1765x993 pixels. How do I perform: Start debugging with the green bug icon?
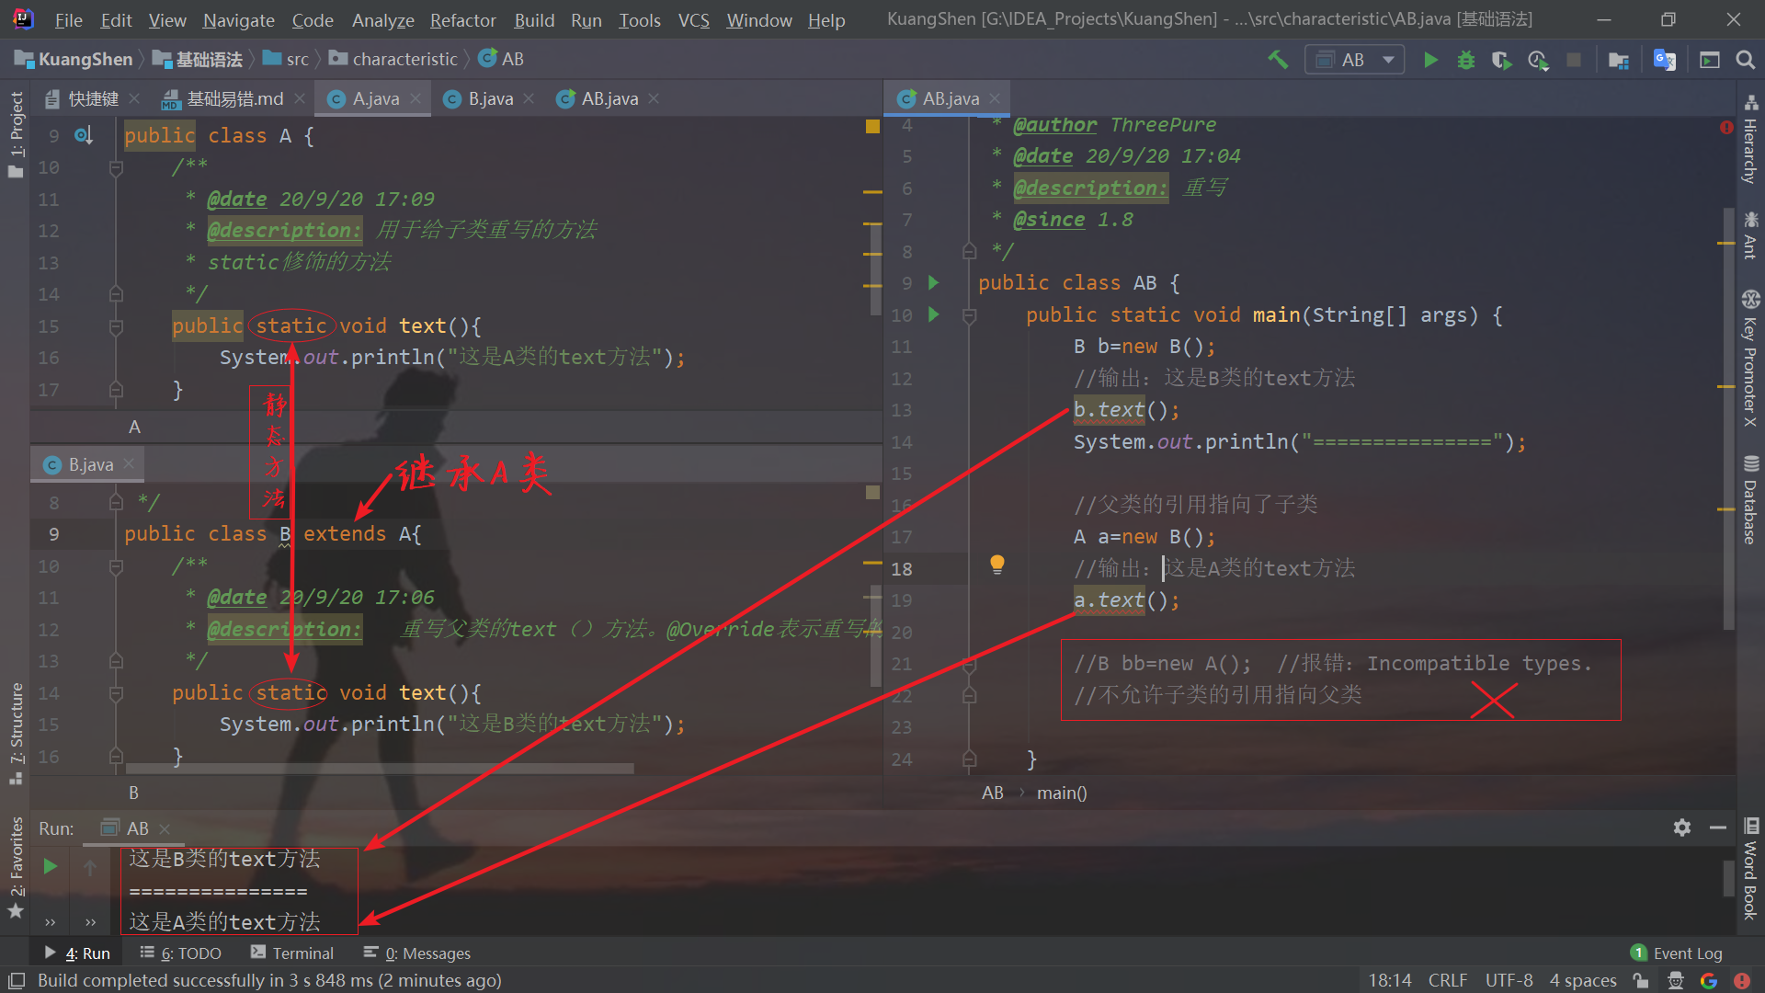pos(1466,60)
